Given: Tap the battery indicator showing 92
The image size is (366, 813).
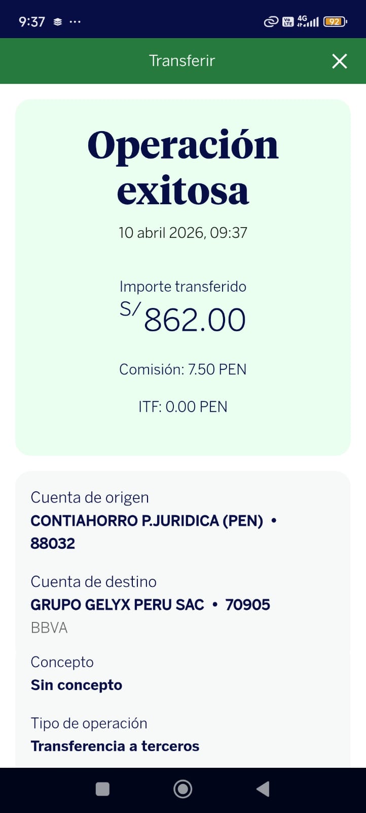Looking at the screenshot, I should (x=335, y=21).
